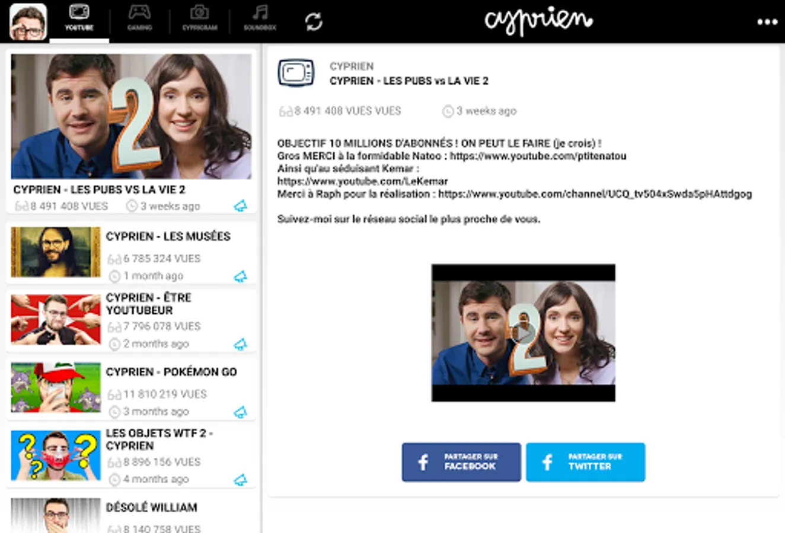
Task: Open the Être Youtubeur video thumbnail
Action: tap(56, 320)
